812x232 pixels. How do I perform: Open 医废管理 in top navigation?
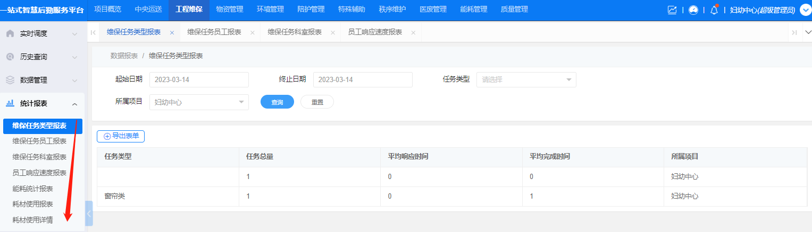(x=433, y=10)
